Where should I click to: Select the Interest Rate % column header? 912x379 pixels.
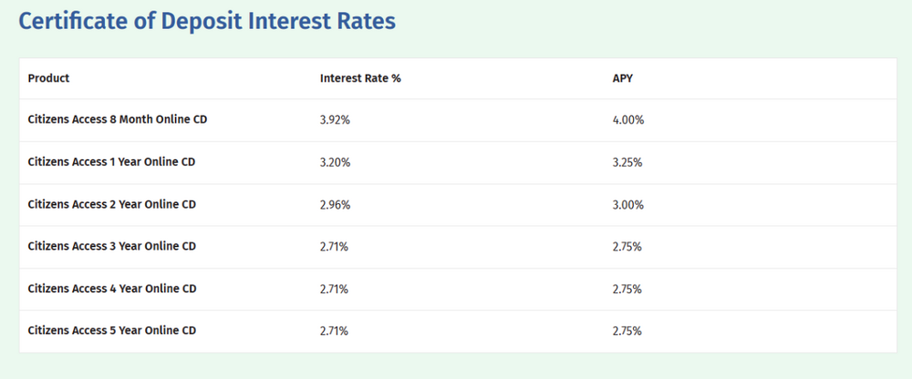click(360, 78)
